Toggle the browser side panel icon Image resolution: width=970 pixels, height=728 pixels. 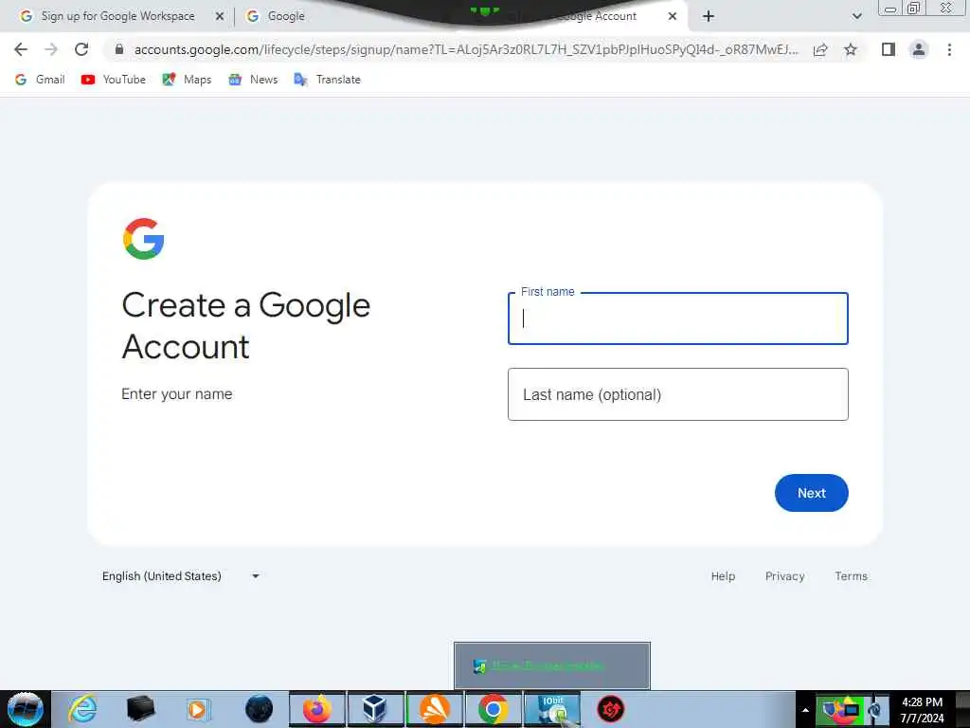click(889, 49)
